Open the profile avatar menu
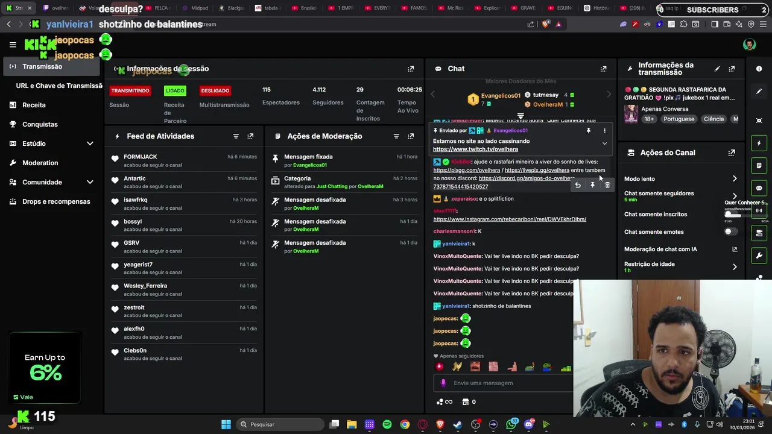Image resolution: width=772 pixels, height=434 pixels. [749, 45]
